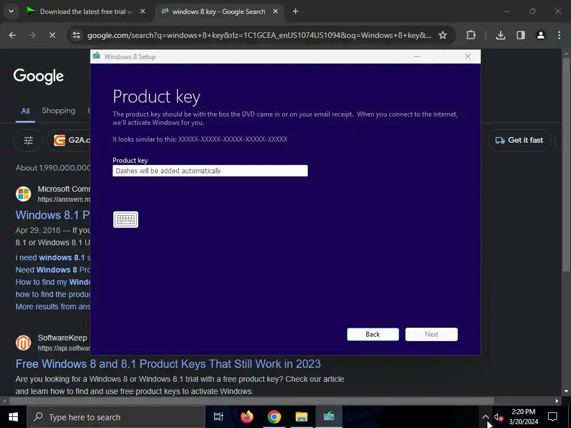The image size is (571, 428).
Task: Select the windows 8 key Google Search tab
Action: click(x=219, y=12)
